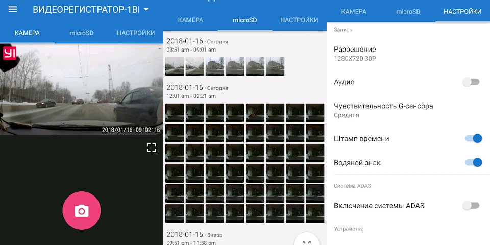Disable the Штамп времени toggle
Viewport: 490px width, 245px height.
[x=474, y=138]
